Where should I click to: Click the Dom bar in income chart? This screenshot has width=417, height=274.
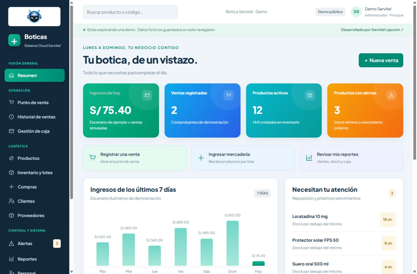pyautogui.click(x=232, y=243)
